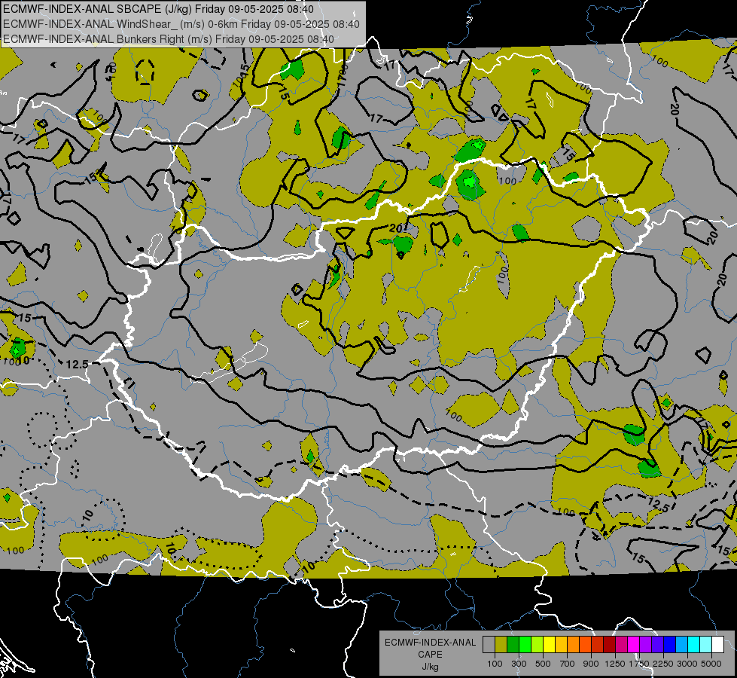Click the CAPE label in legend
The image size is (737, 678).
tap(430, 654)
